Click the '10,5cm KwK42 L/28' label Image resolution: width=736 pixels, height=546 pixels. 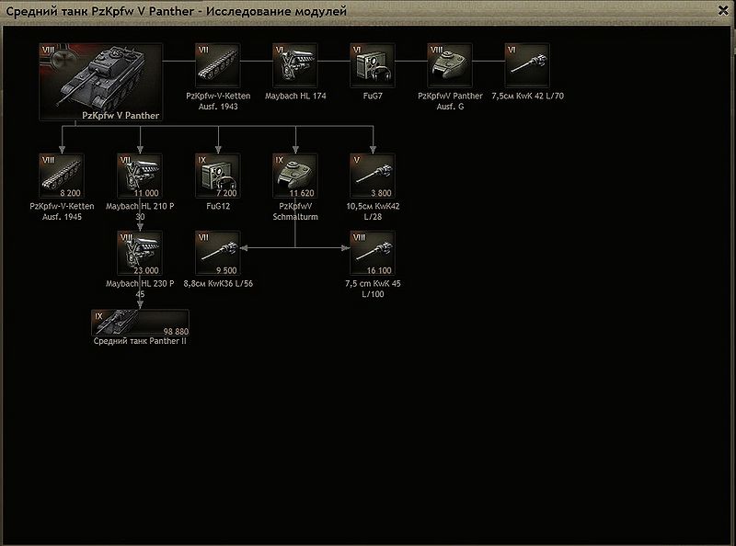373,211
